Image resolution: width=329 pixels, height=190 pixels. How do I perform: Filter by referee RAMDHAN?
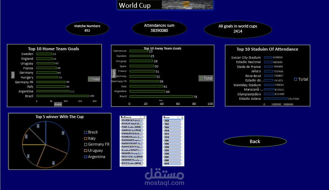point(132,140)
